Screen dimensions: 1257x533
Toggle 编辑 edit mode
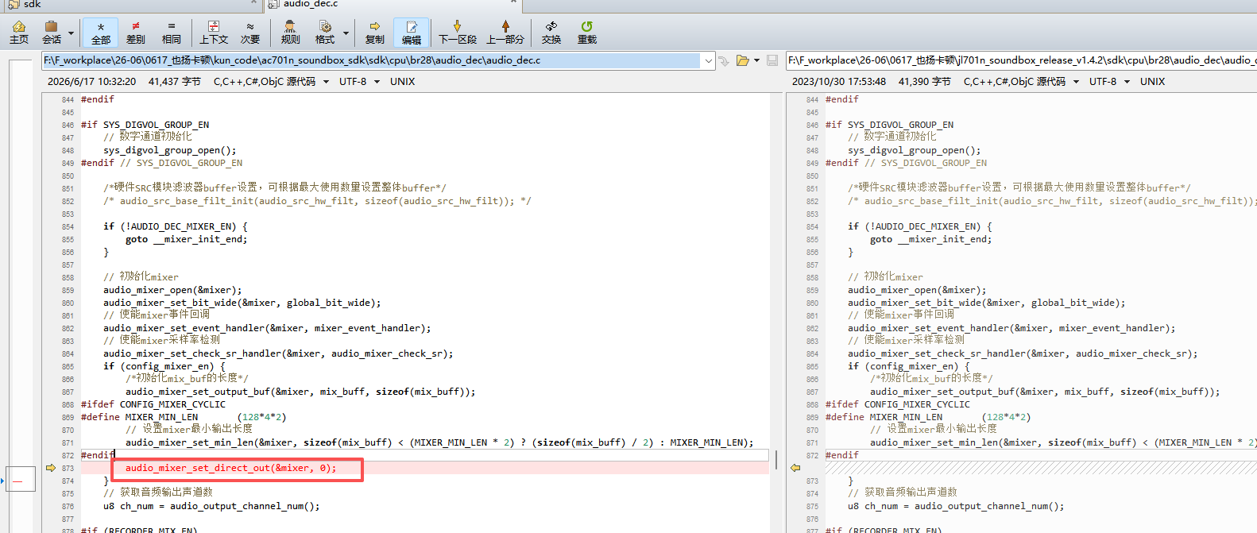coord(412,33)
